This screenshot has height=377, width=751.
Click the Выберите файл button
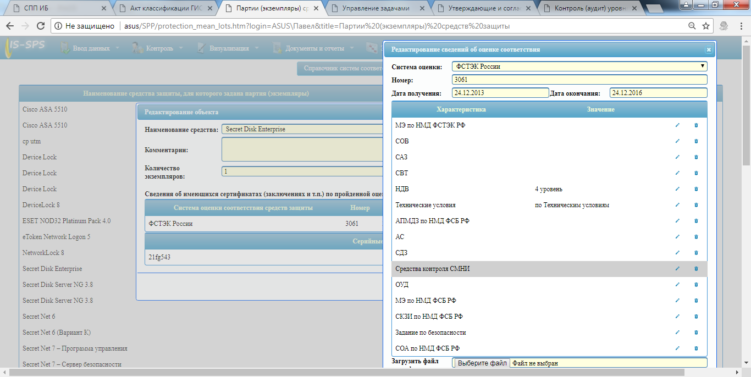click(482, 363)
